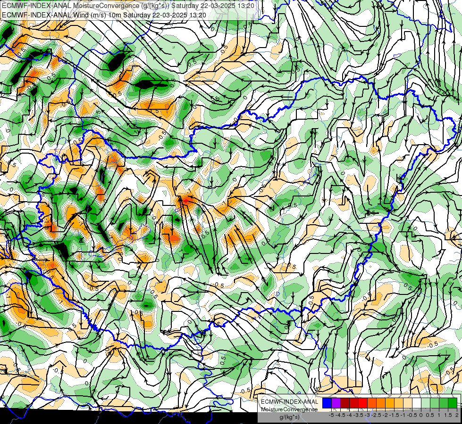The image size is (462, 424).
Task: Select the red swatch between -4 and -3.5
Action: coord(354,403)
